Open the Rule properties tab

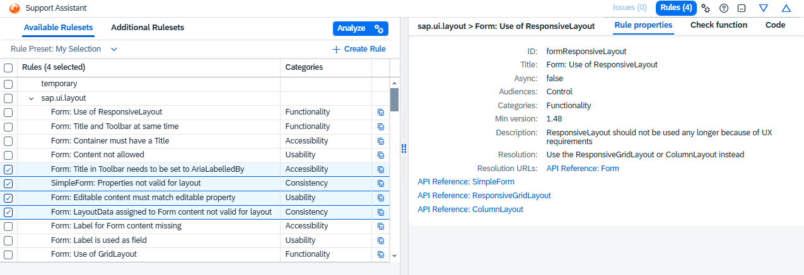[643, 25]
